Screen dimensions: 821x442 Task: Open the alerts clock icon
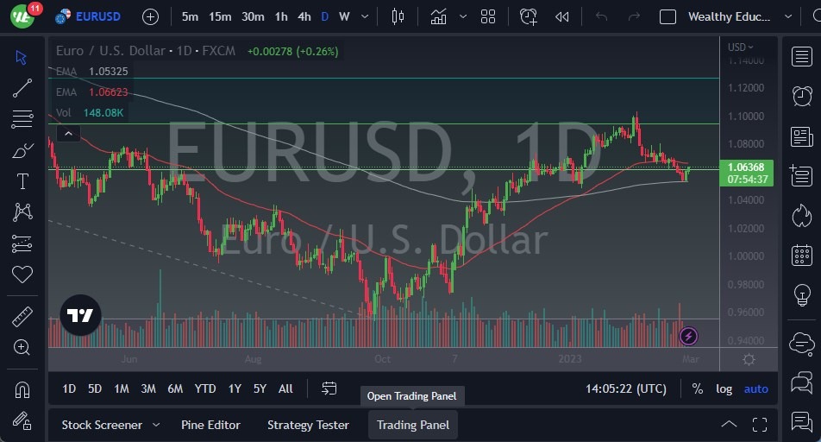[801, 96]
